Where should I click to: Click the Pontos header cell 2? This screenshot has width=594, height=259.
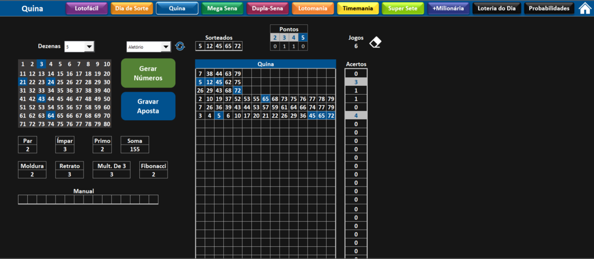tap(275, 38)
